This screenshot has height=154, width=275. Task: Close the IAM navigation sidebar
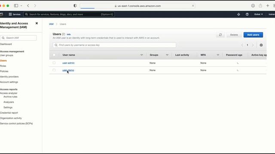37,23
